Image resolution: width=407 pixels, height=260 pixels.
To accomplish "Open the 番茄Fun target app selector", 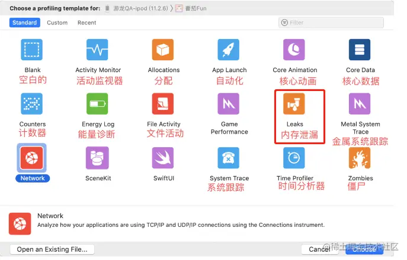I will tap(196, 8).
